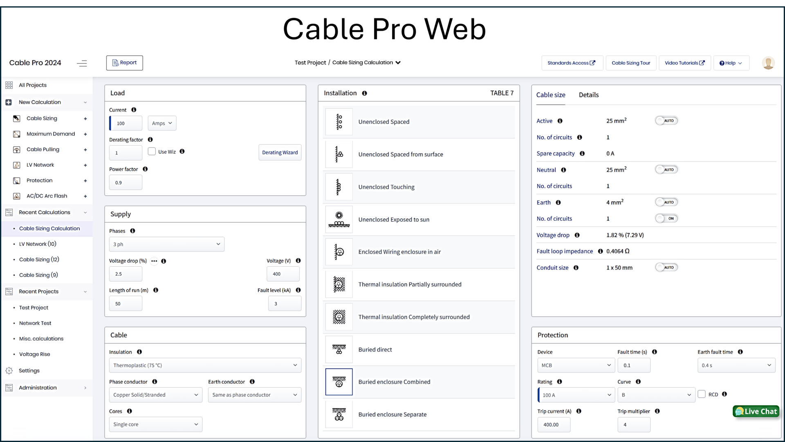Click the hamburger menu icon
The width and height of the screenshot is (785, 442).
click(82, 63)
